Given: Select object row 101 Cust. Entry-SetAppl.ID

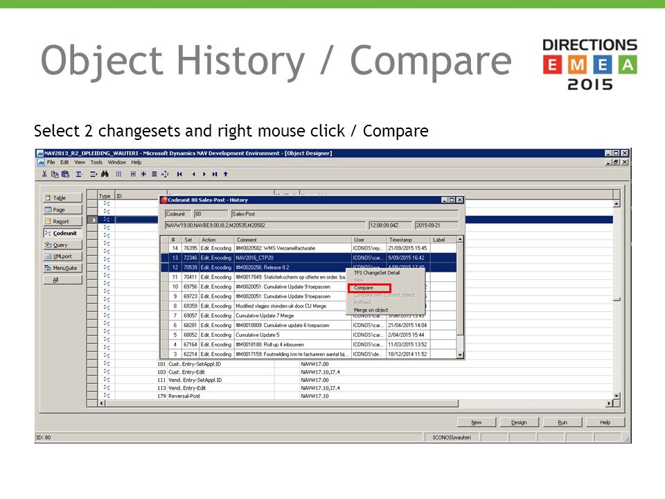Looking at the screenshot, I should click(x=350, y=364).
